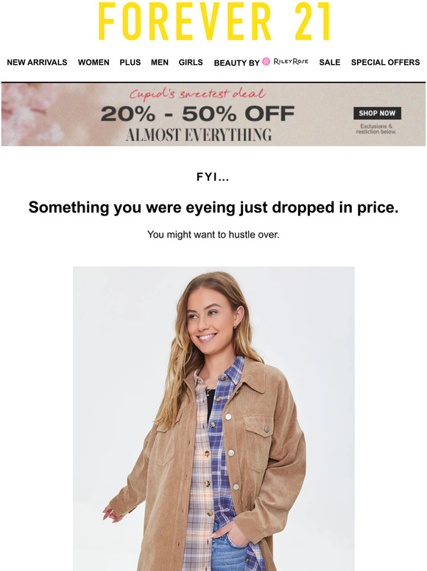Click the Beauty By text link
The height and width of the screenshot is (571, 427).
[x=236, y=63]
